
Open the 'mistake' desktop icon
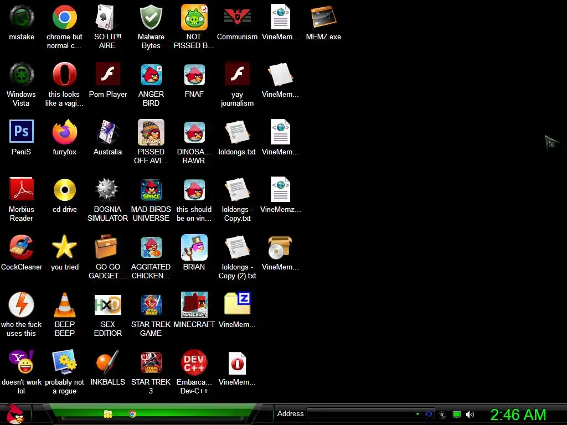(22, 17)
